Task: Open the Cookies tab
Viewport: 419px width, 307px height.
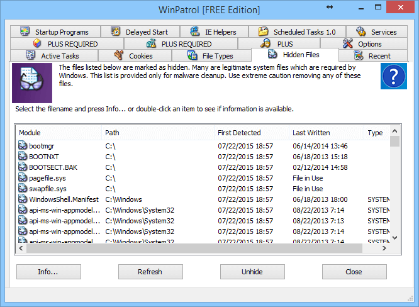Action: click(x=135, y=55)
